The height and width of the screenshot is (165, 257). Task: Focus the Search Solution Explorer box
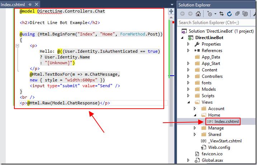(x=216, y=23)
